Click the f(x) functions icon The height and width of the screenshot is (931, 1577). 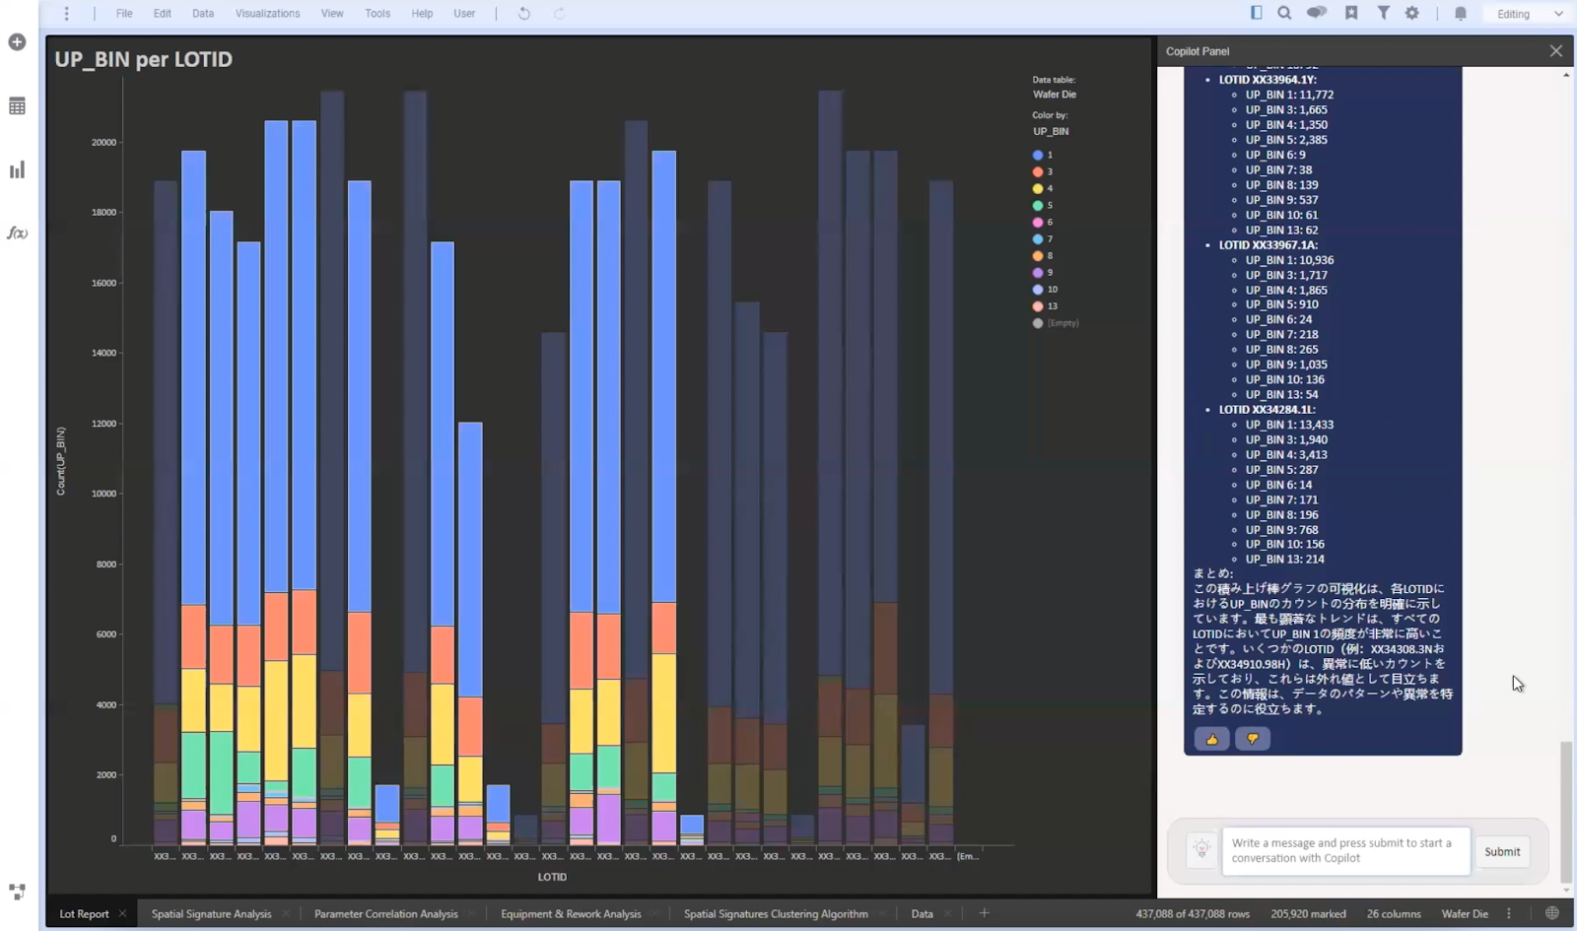coord(17,233)
